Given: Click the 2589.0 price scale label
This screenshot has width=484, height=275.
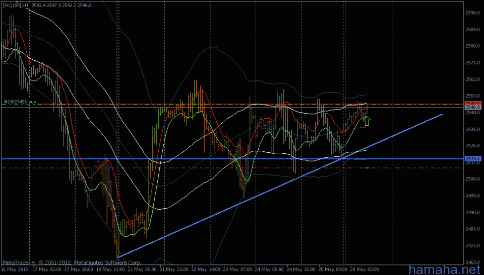Looking at the screenshot, I should tap(473, 30).
